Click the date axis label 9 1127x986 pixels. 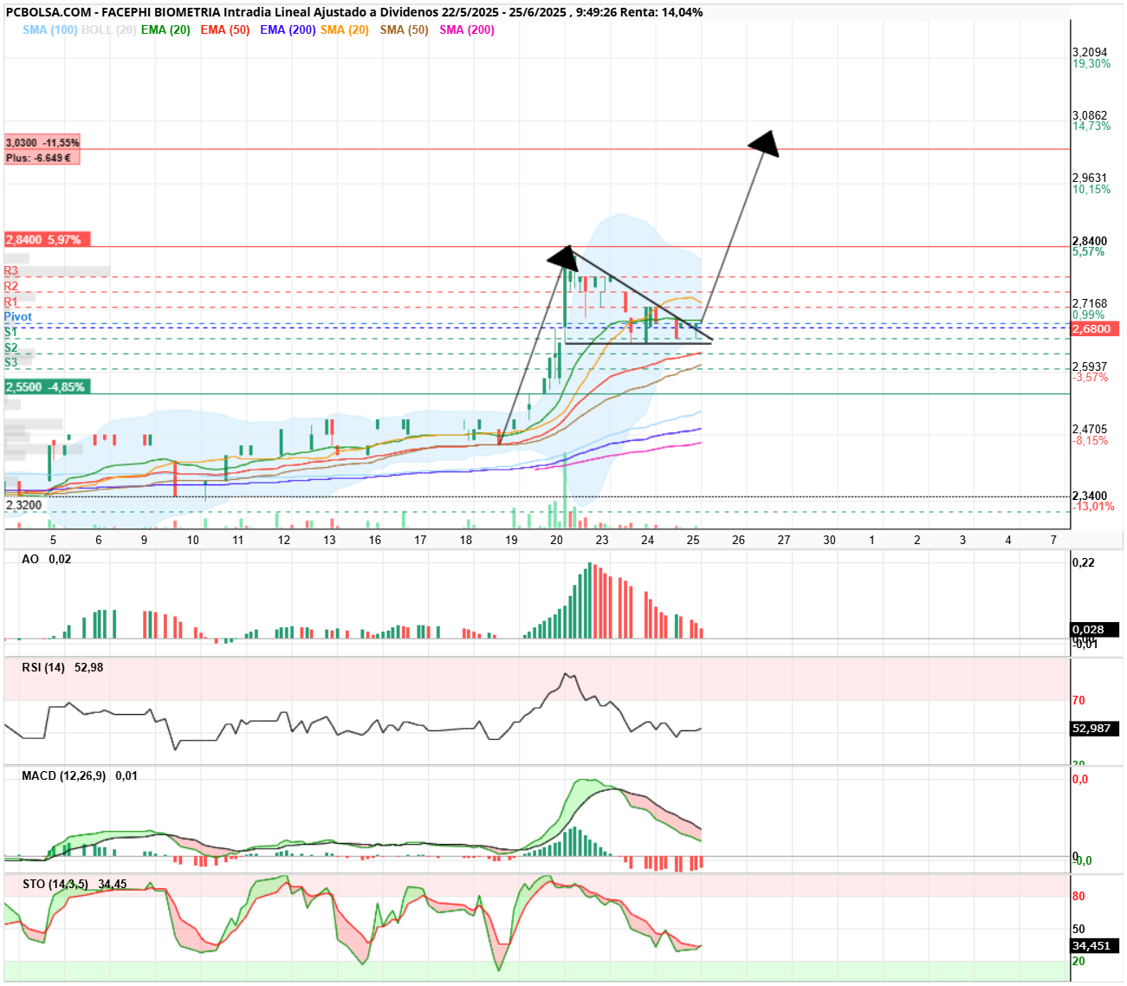pyautogui.click(x=144, y=540)
